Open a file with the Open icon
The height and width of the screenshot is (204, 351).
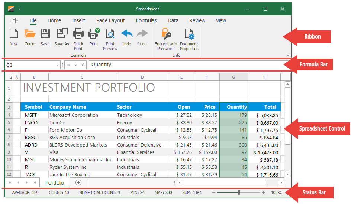[30, 34]
